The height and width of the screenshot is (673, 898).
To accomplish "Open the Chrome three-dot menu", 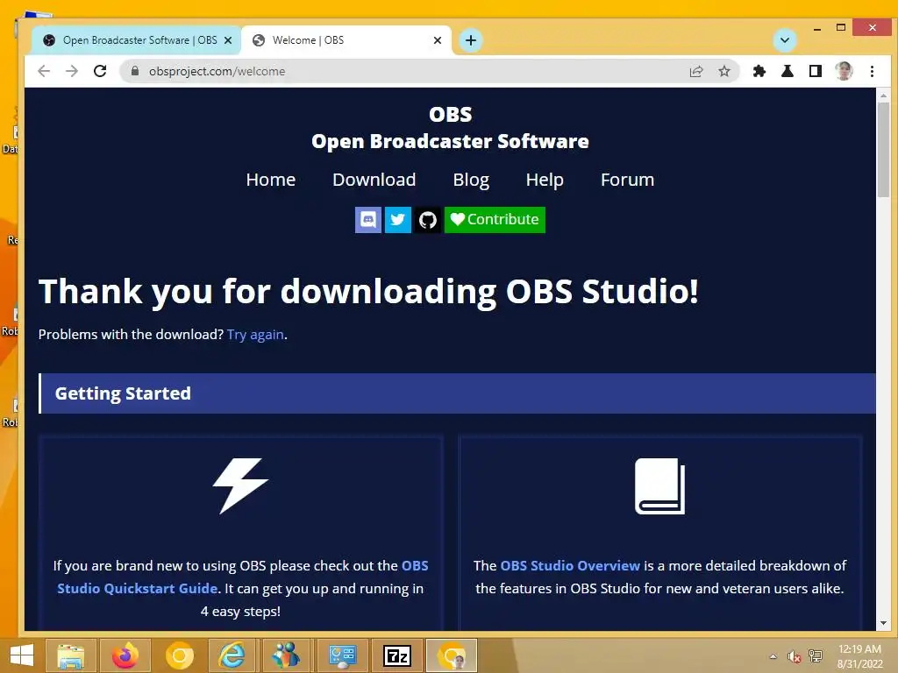I will tap(872, 71).
